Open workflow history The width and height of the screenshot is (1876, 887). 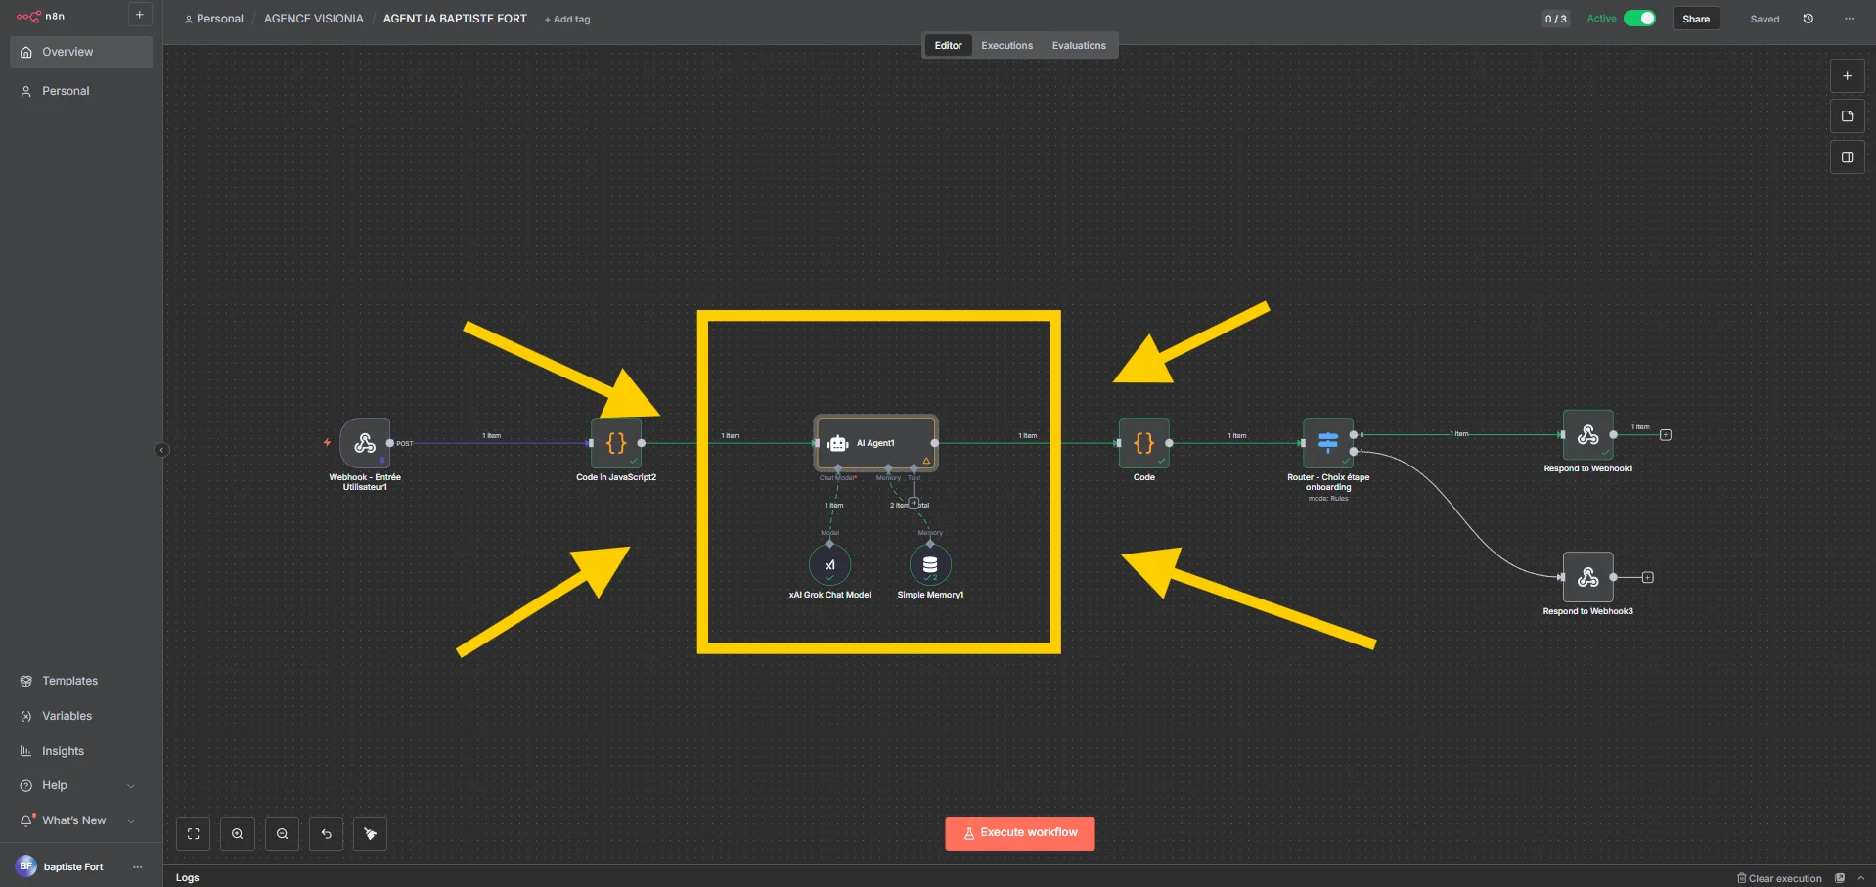[1809, 19]
